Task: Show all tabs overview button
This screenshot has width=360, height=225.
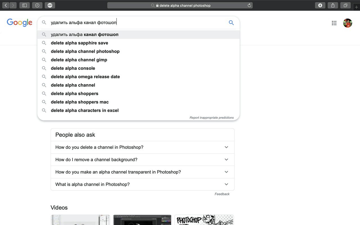Action: [345, 5]
